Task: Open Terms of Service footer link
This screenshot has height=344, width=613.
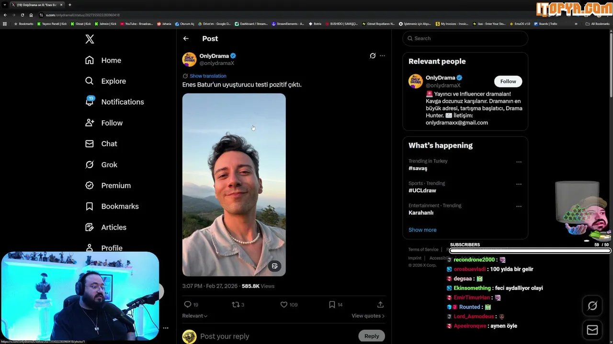Action: [423, 249]
